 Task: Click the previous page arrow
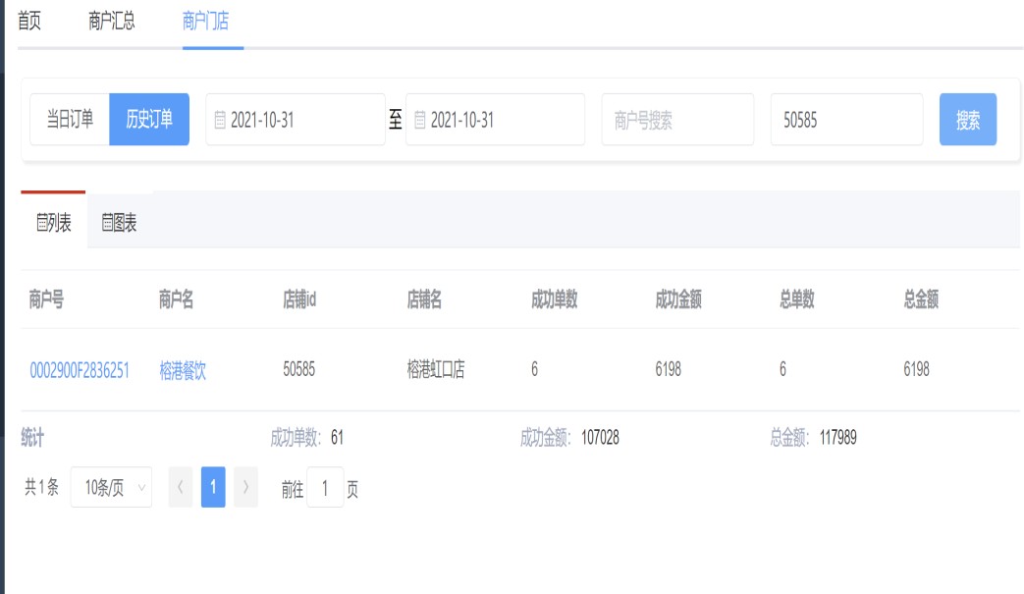pos(181,487)
